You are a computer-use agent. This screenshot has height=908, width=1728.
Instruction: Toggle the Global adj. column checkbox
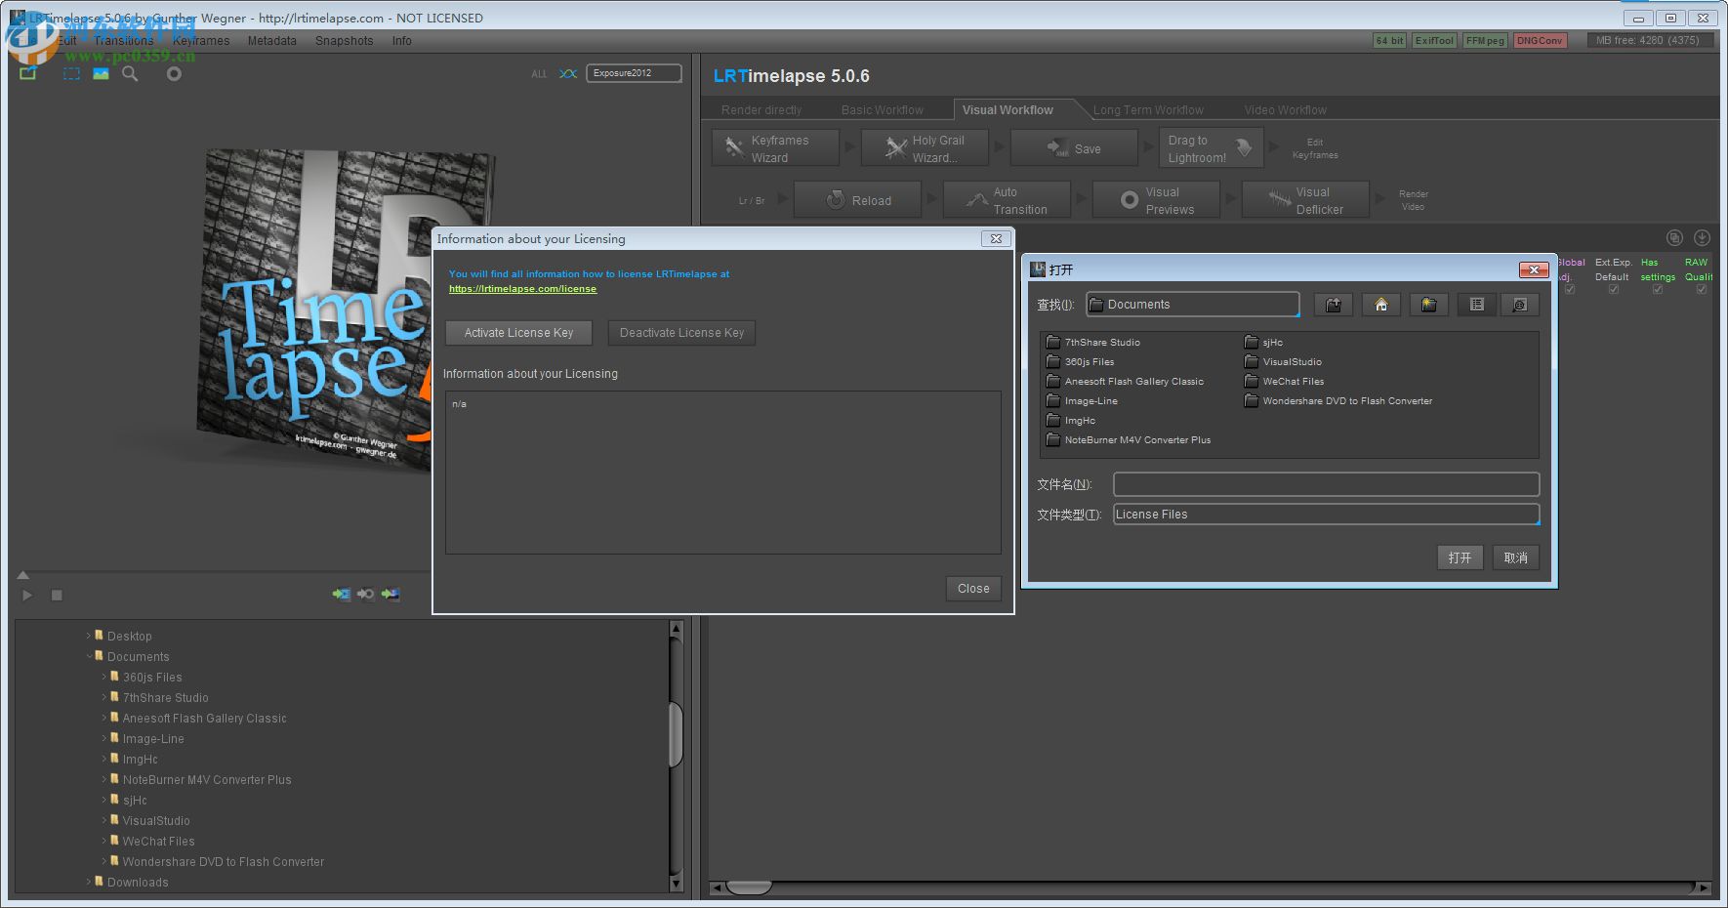1570,289
